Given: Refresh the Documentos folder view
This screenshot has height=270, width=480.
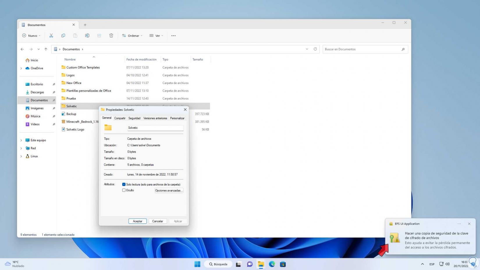Looking at the screenshot, I should coord(315,49).
